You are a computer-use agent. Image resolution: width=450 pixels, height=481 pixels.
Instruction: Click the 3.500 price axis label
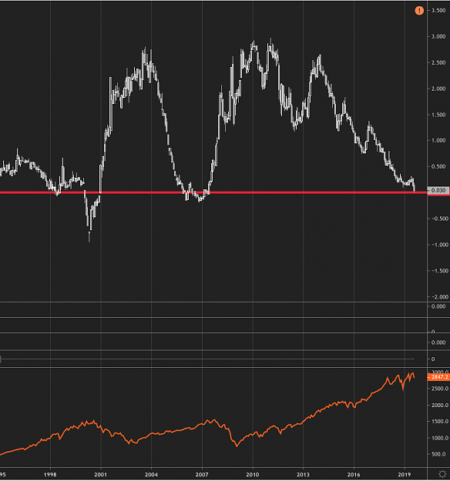pos(438,11)
